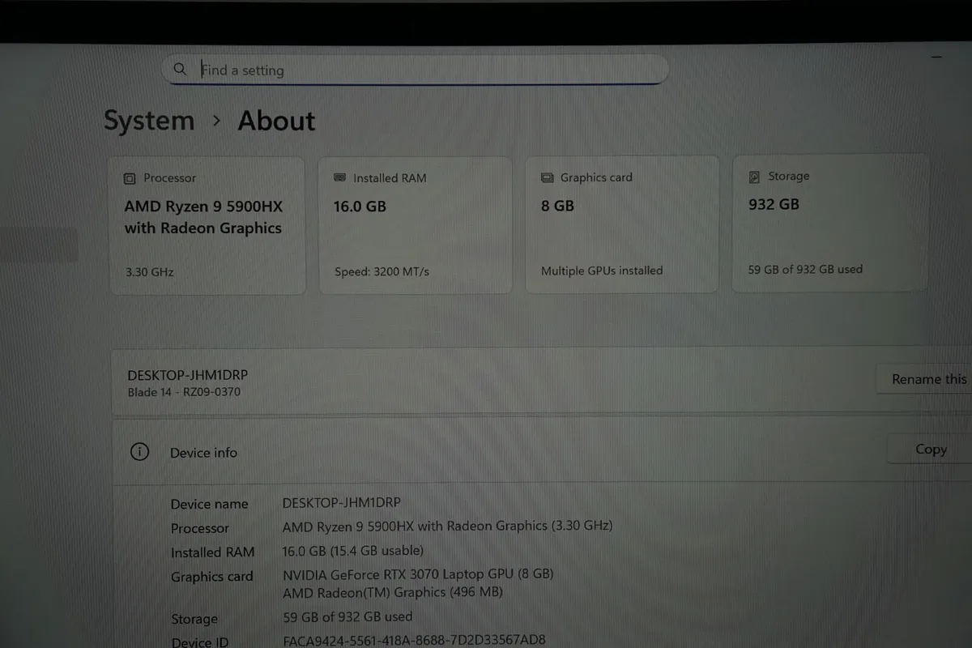Collapse the Device info section header

tap(541, 452)
